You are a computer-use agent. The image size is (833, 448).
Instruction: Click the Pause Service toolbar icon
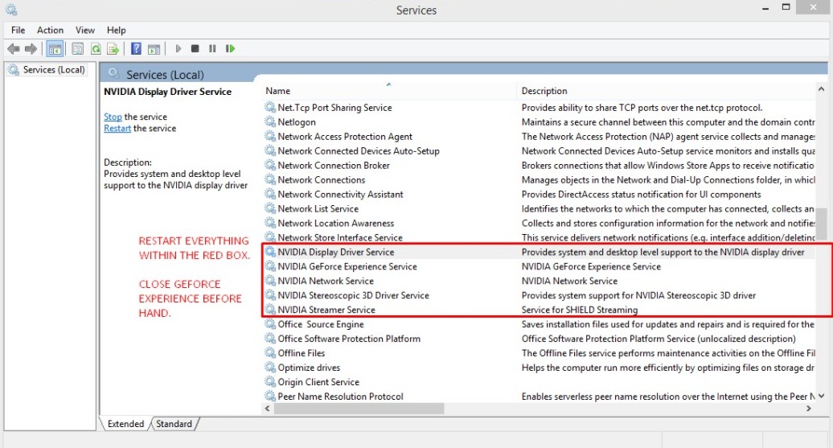[x=212, y=49]
